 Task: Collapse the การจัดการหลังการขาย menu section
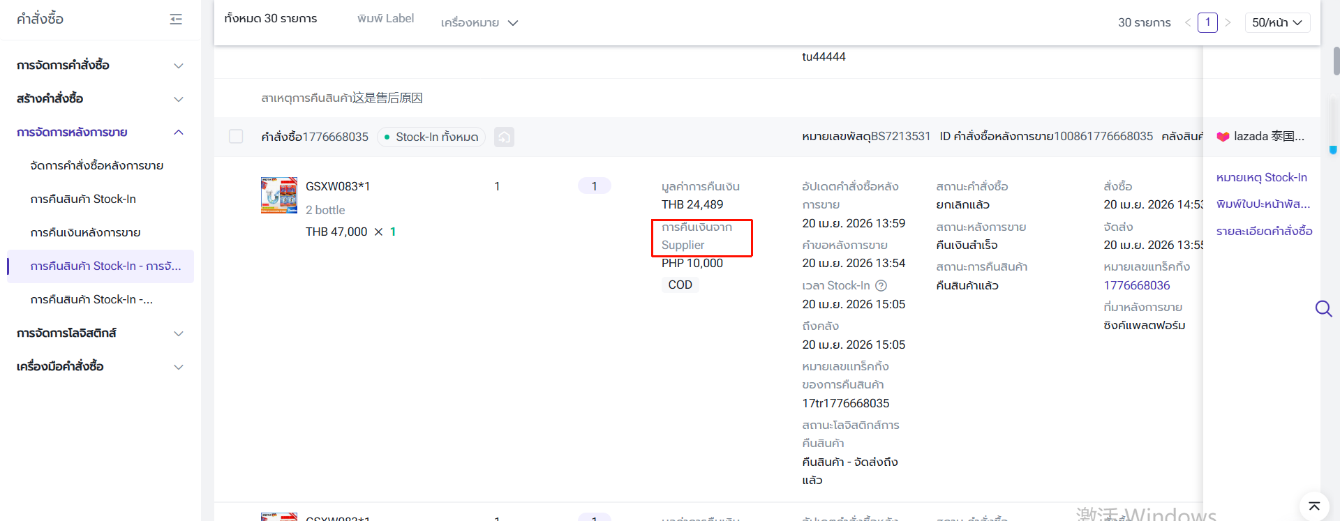click(x=100, y=133)
